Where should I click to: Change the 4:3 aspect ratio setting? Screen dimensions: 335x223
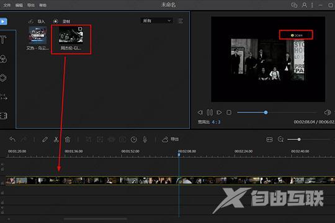tap(216, 122)
